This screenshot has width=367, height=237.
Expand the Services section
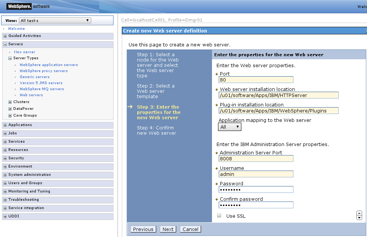(5, 142)
